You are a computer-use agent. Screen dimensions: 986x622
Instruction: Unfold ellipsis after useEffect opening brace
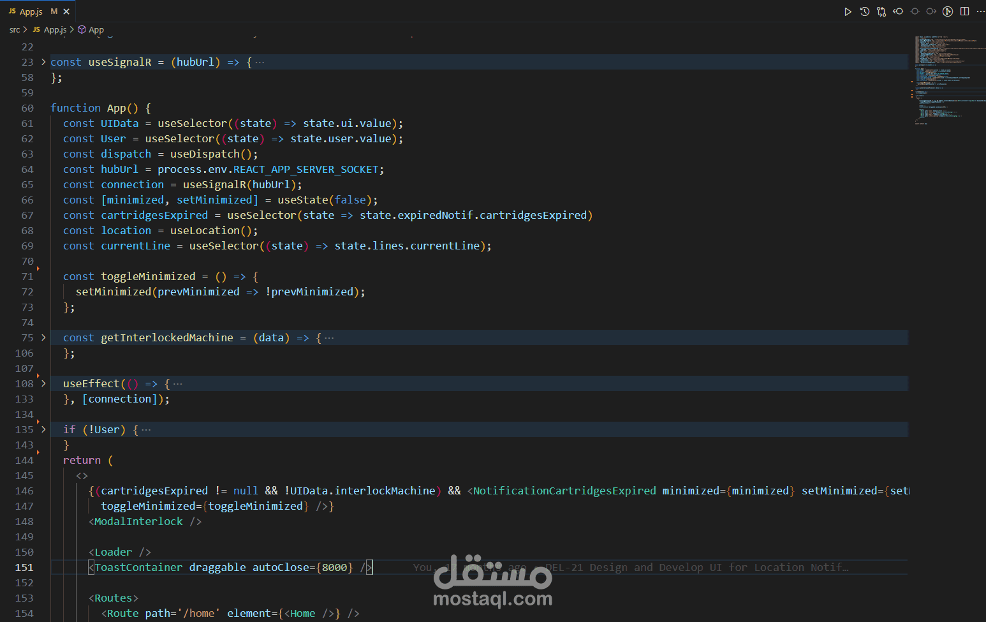[177, 384]
